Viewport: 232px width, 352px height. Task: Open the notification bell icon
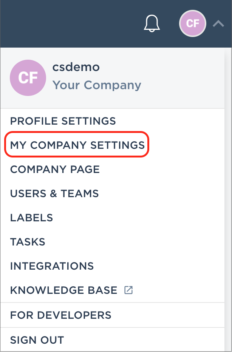click(152, 23)
